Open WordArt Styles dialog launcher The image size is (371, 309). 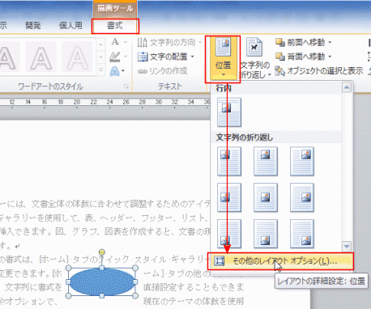pos(126,87)
